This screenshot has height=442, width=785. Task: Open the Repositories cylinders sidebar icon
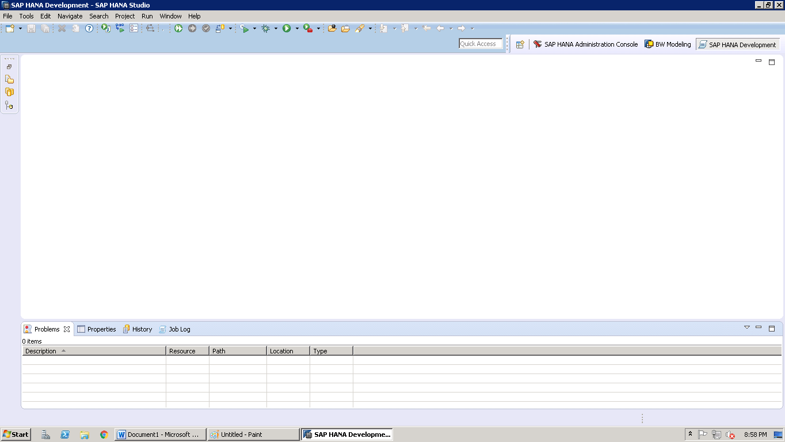tap(9, 92)
